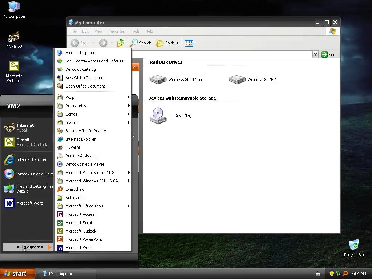Open Help menu
Screen dimensions: 372x279
click(x=149, y=31)
